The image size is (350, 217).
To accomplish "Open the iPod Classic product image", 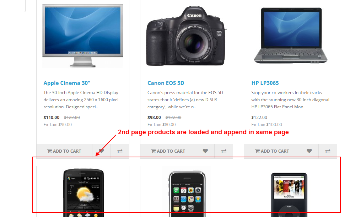I will tap(289, 195).
